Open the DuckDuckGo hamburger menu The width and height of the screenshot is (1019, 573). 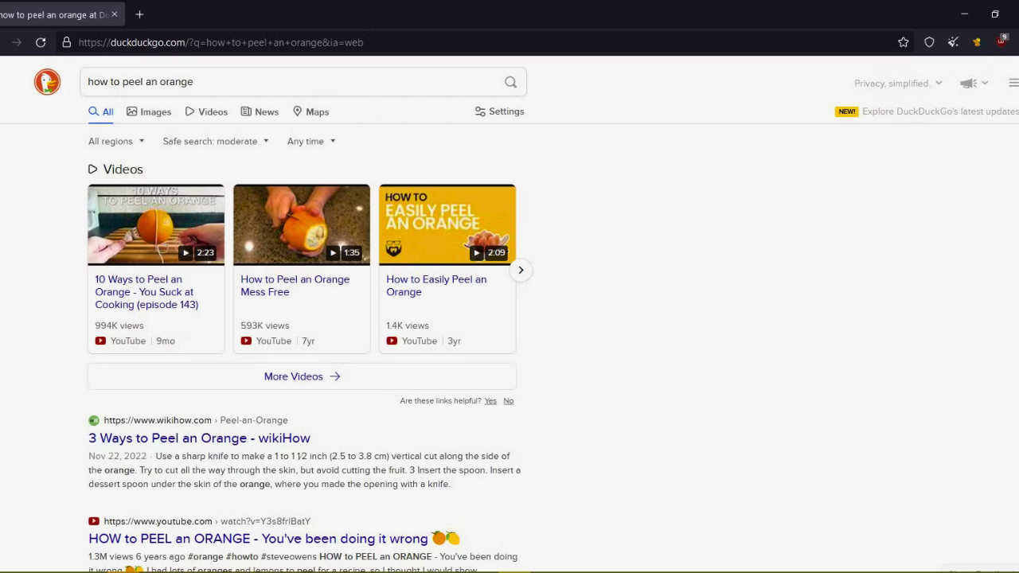pos(1013,83)
